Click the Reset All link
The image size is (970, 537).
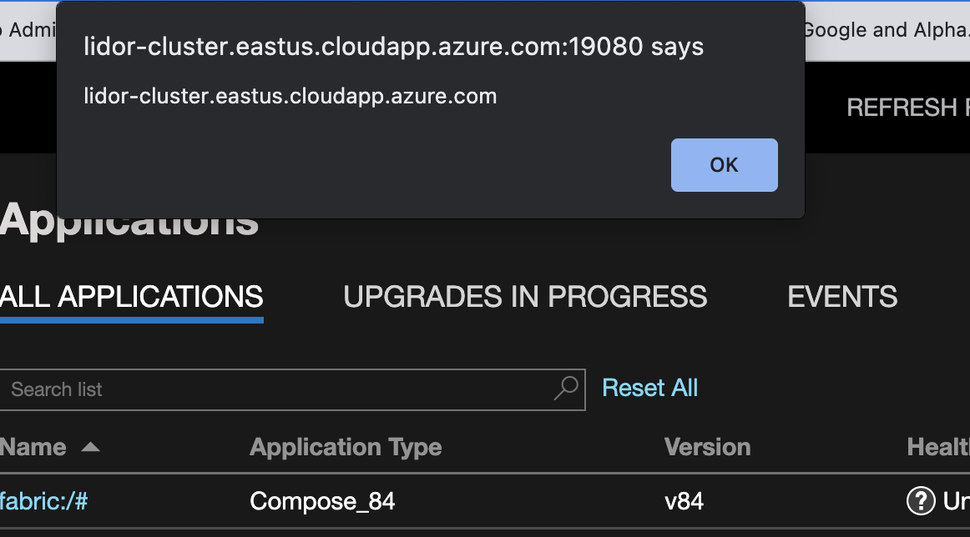[x=649, y=388]
